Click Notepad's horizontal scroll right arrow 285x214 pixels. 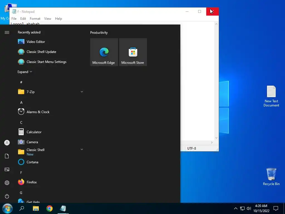pos(212,142)
